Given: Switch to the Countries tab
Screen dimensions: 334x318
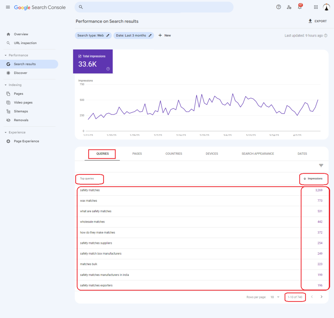Looking at the screenshot, I should (x=174, y=153).
